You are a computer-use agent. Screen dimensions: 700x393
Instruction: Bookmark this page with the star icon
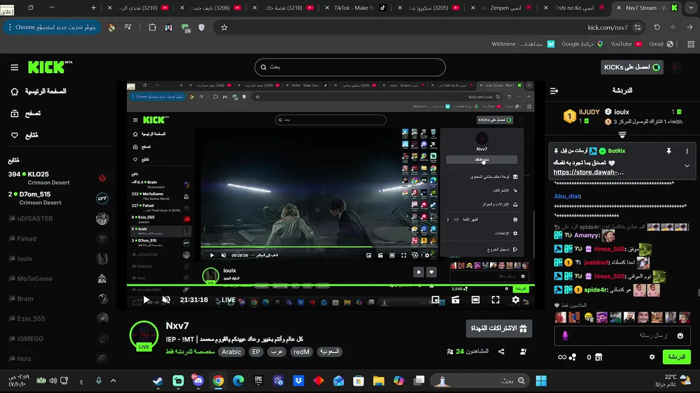click(x=224, y=27)
